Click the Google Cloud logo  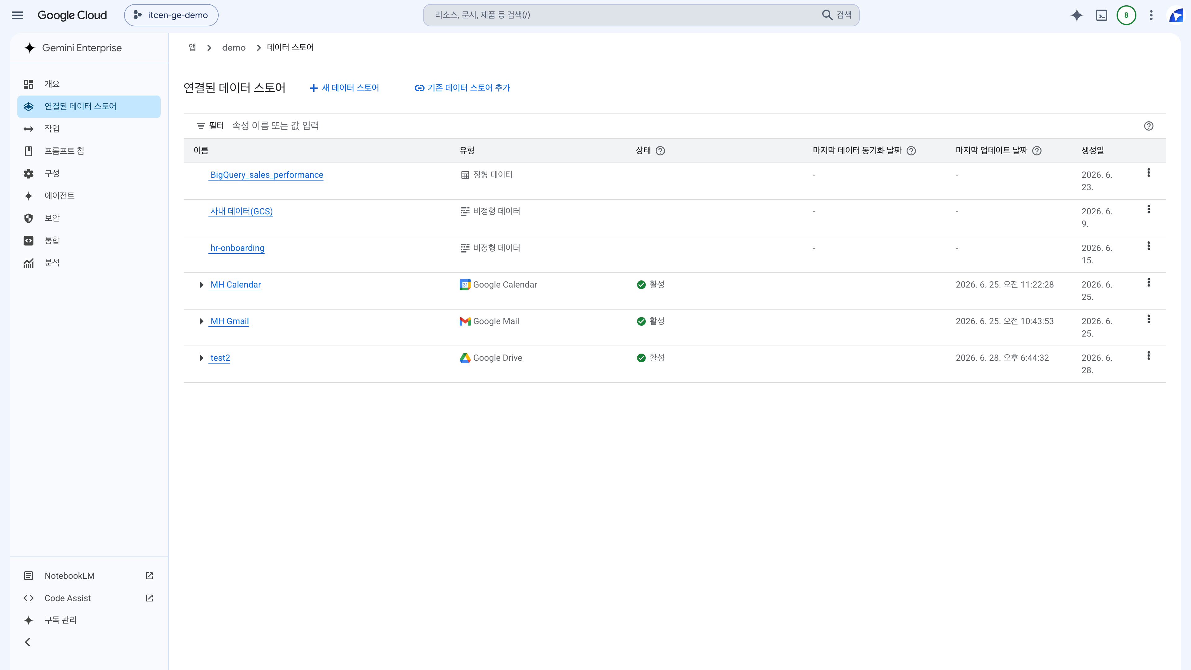click(x=72, y=15)
